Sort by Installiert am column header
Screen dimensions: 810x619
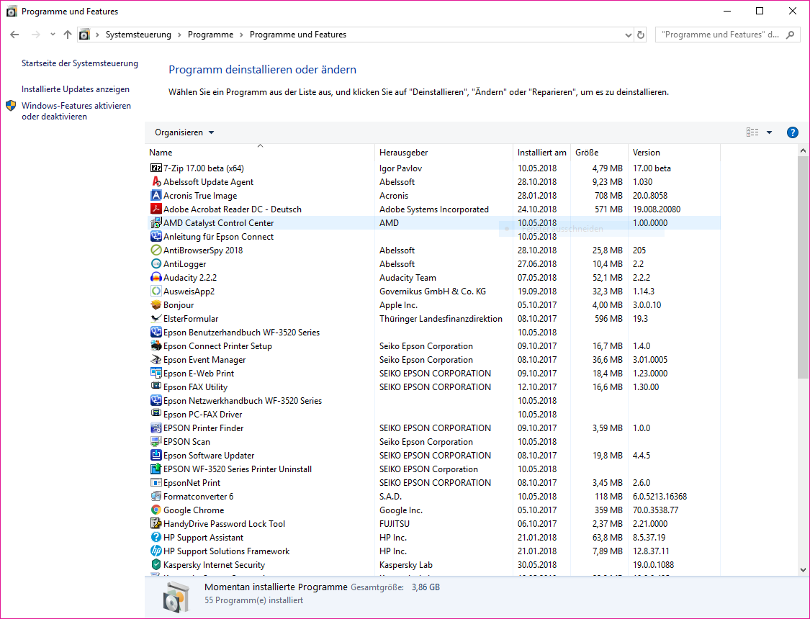point(542,153)
